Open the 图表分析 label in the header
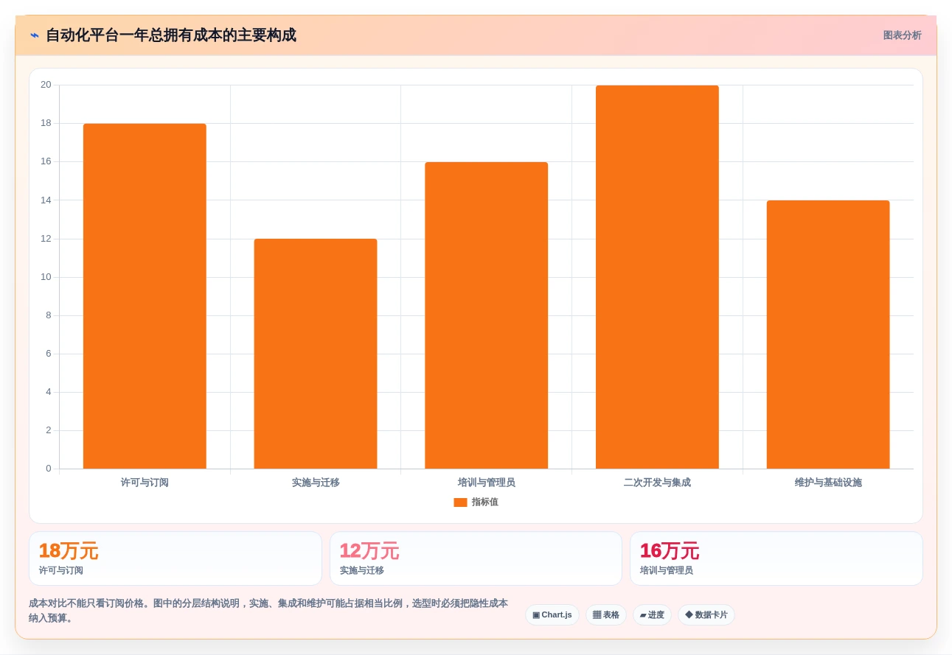952x655 pixels. (902, 35)
